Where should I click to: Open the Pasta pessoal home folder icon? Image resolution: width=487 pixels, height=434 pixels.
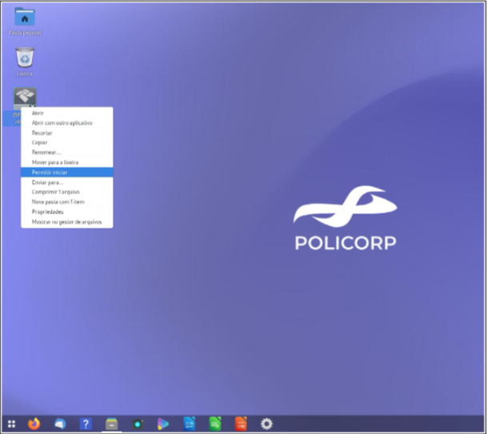tap(25, 17)
